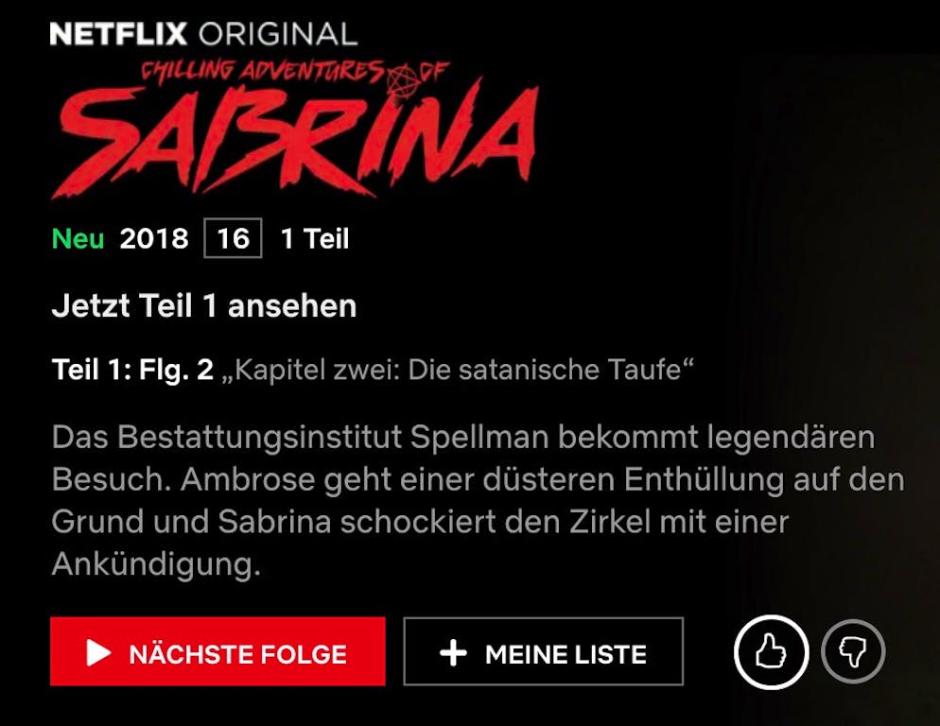
Task: Click the NETFLIX wordmark at top
Action: click(118, 34)
